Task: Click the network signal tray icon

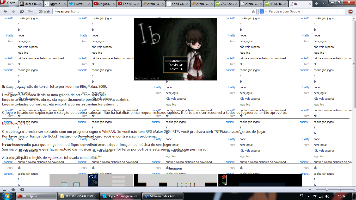Action: click(x=321, y=196)
